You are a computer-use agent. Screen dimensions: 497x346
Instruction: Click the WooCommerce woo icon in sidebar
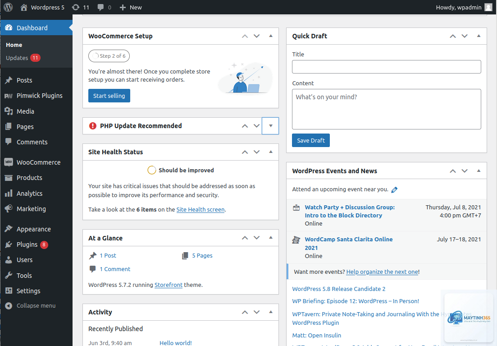9,162
